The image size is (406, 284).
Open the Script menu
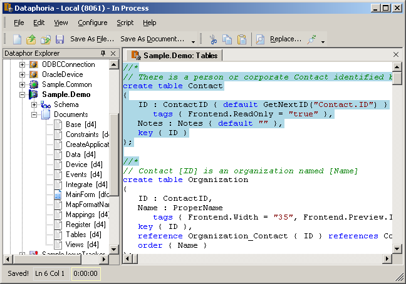coord(125,23)
